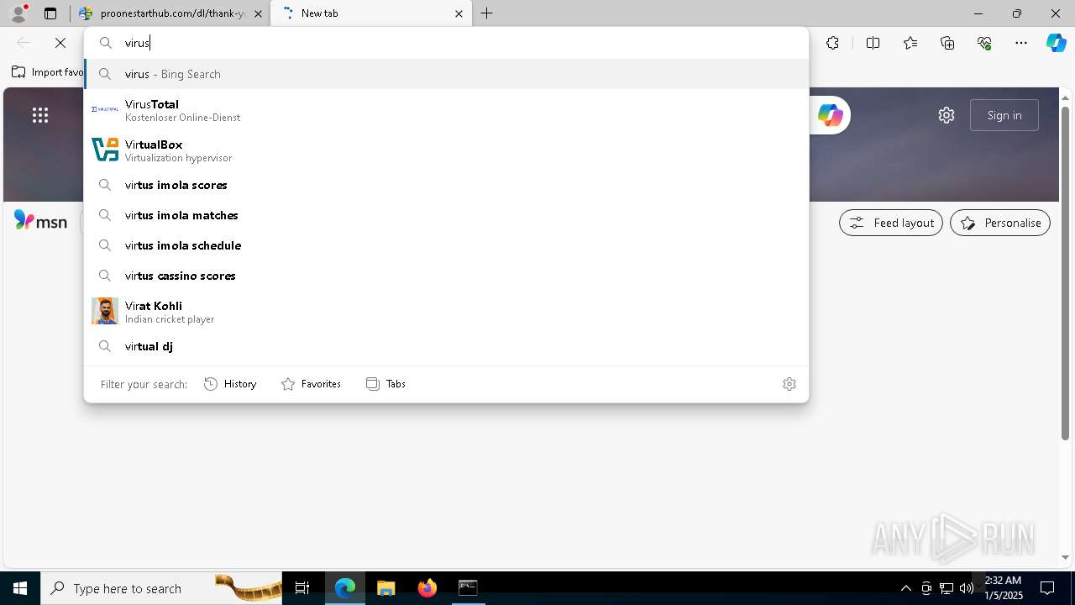
Task: Click the Sign in button
Action: click(1004, 115)
